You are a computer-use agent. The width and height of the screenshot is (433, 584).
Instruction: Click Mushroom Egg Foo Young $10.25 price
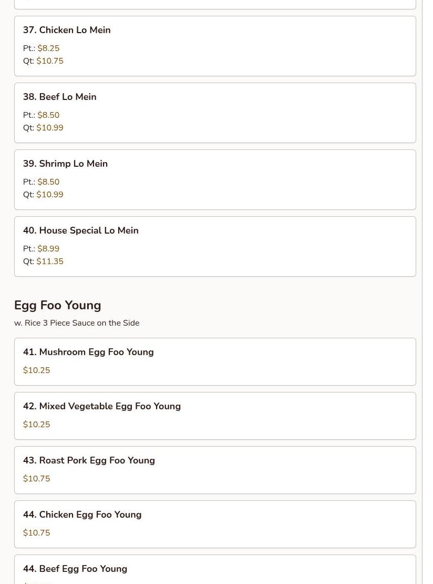(36, 370)
